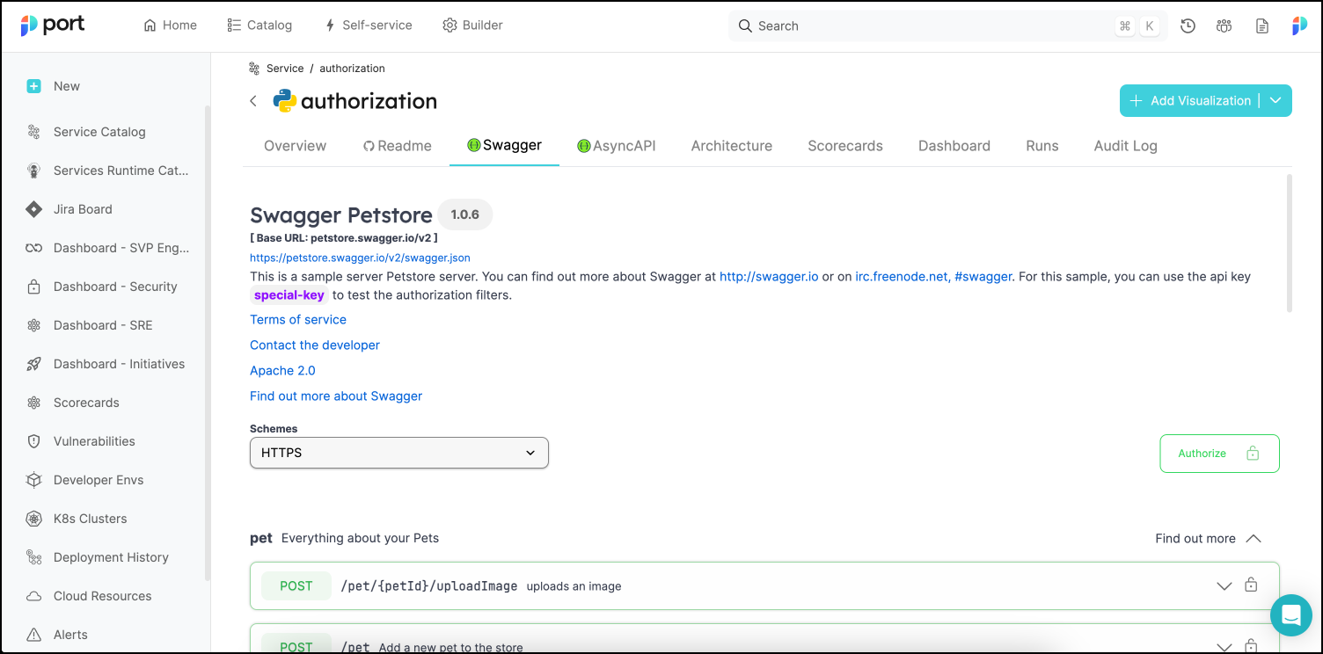
Task: Open Add Visualization dropdown arrow
Action: pyautogui.click(x=1275, y=101)
